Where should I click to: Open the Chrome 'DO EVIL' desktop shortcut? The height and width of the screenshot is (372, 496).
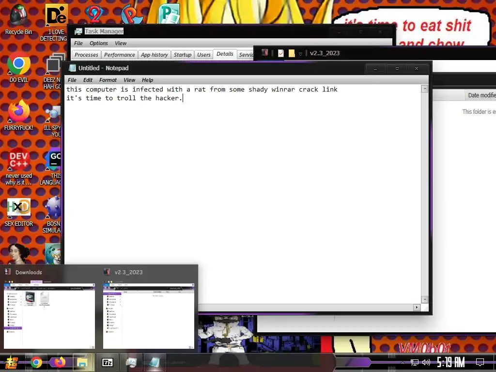(18, 67)
